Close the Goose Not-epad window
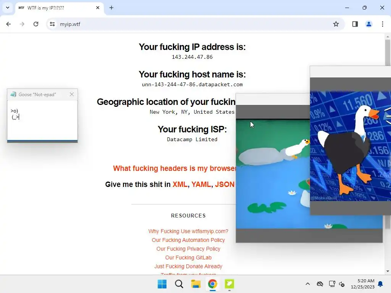Screen dimensions: 391x293 [x=72, y=95]
